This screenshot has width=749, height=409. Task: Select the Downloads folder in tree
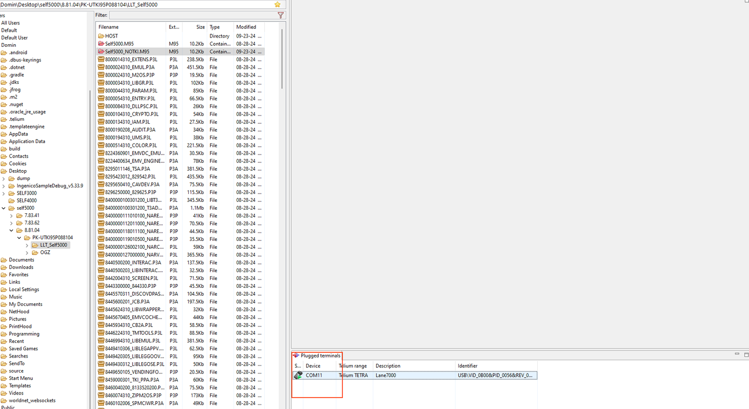[x=21, y=267]
